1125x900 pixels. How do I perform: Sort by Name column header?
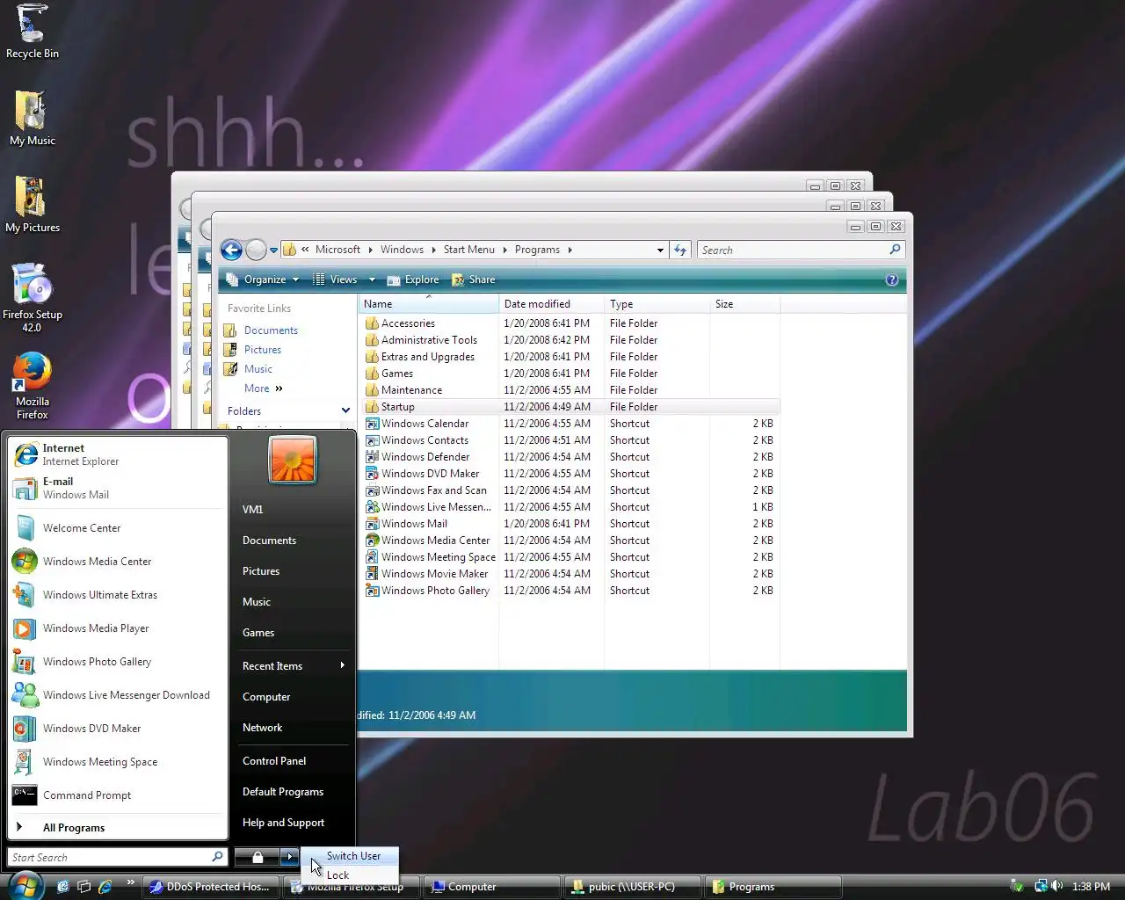[429, 304]
